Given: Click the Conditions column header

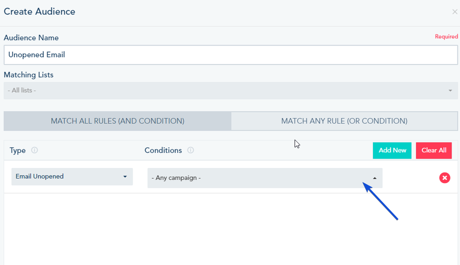Looking at the screenshot, I should click(x=163, y=150).
